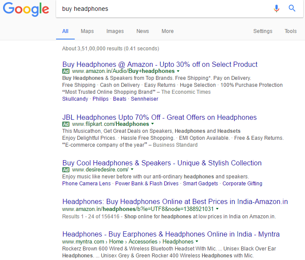Image resolution: width=305 pixels, height=260 pixels.
Task: Expand dropdown arrow next to myntra.com breadcrumb
Action: click(x=197, y=241)
